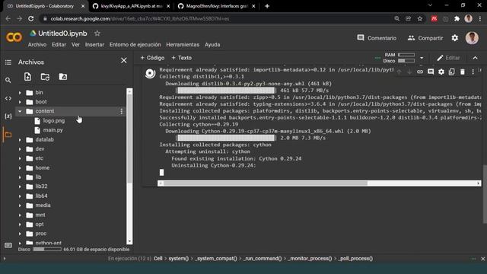
Task: Click the file tree vertical scrollbar
Action: [129, 139]
